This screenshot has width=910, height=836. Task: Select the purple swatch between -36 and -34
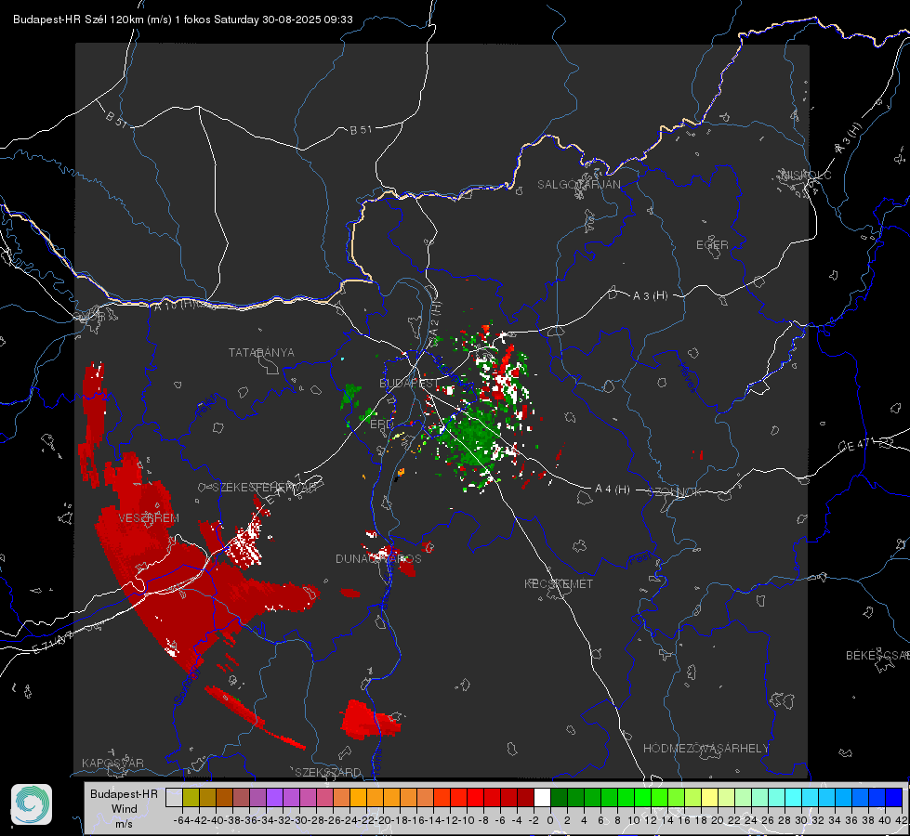pos(257,797)
